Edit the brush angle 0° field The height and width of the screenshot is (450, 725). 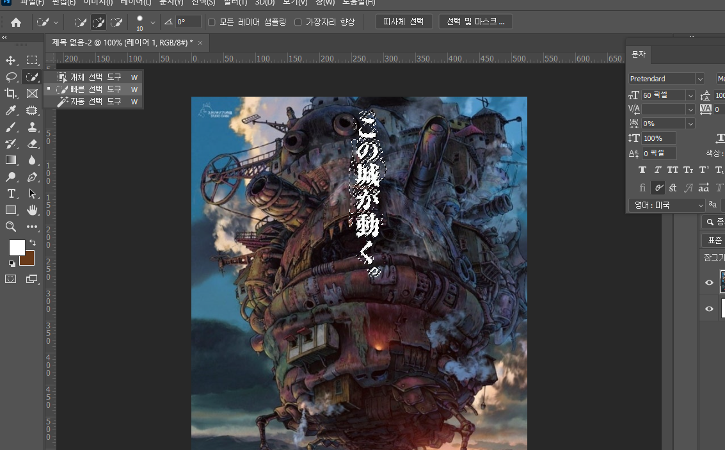coord(188,22)
